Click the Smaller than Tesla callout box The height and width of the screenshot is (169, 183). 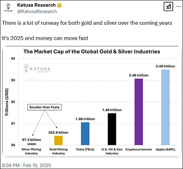click(44, 107)
